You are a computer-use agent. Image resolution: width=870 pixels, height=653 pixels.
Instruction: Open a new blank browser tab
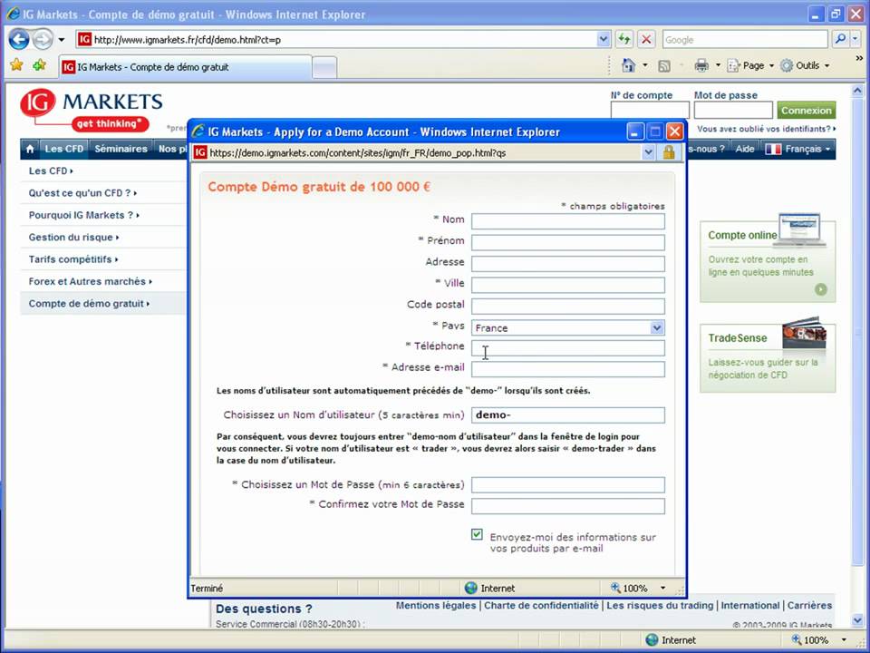(324, 68)
